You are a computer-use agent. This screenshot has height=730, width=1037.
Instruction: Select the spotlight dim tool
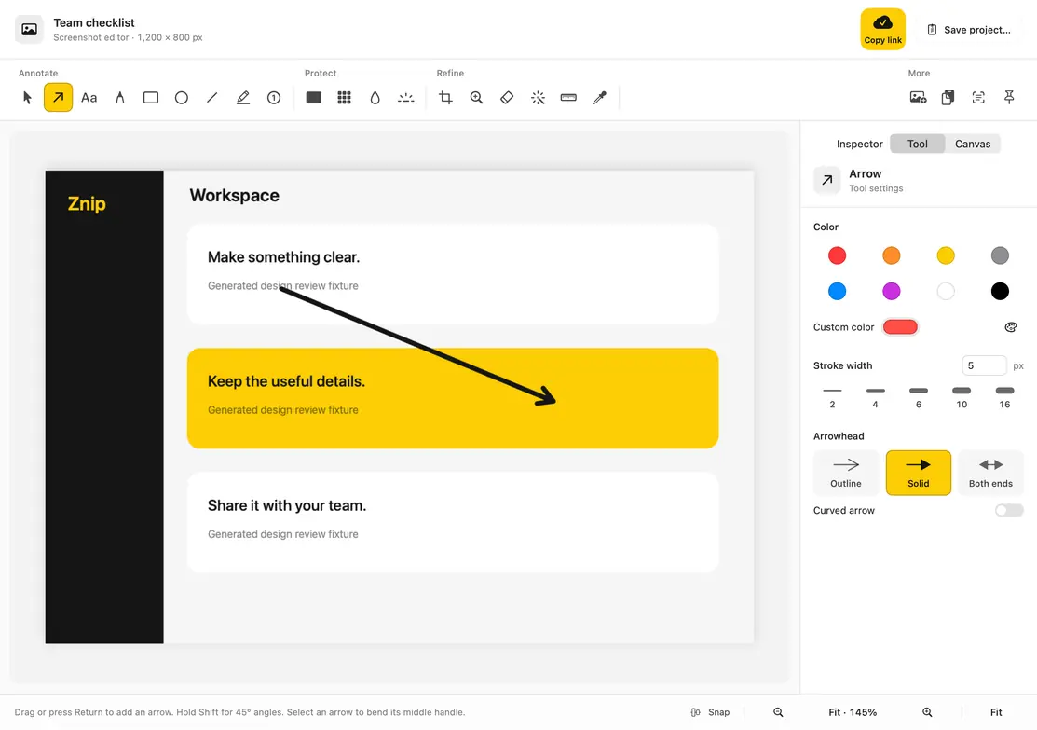(405, 98)
